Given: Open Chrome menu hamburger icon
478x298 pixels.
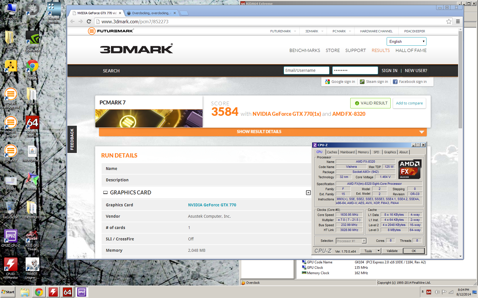Looking at the screenshot, I should (458, 21).
